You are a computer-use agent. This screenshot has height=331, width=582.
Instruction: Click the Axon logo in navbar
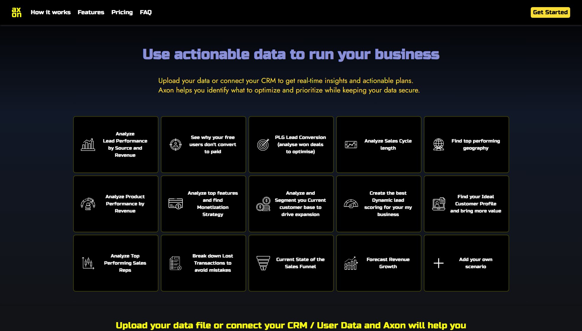[17, 12]
